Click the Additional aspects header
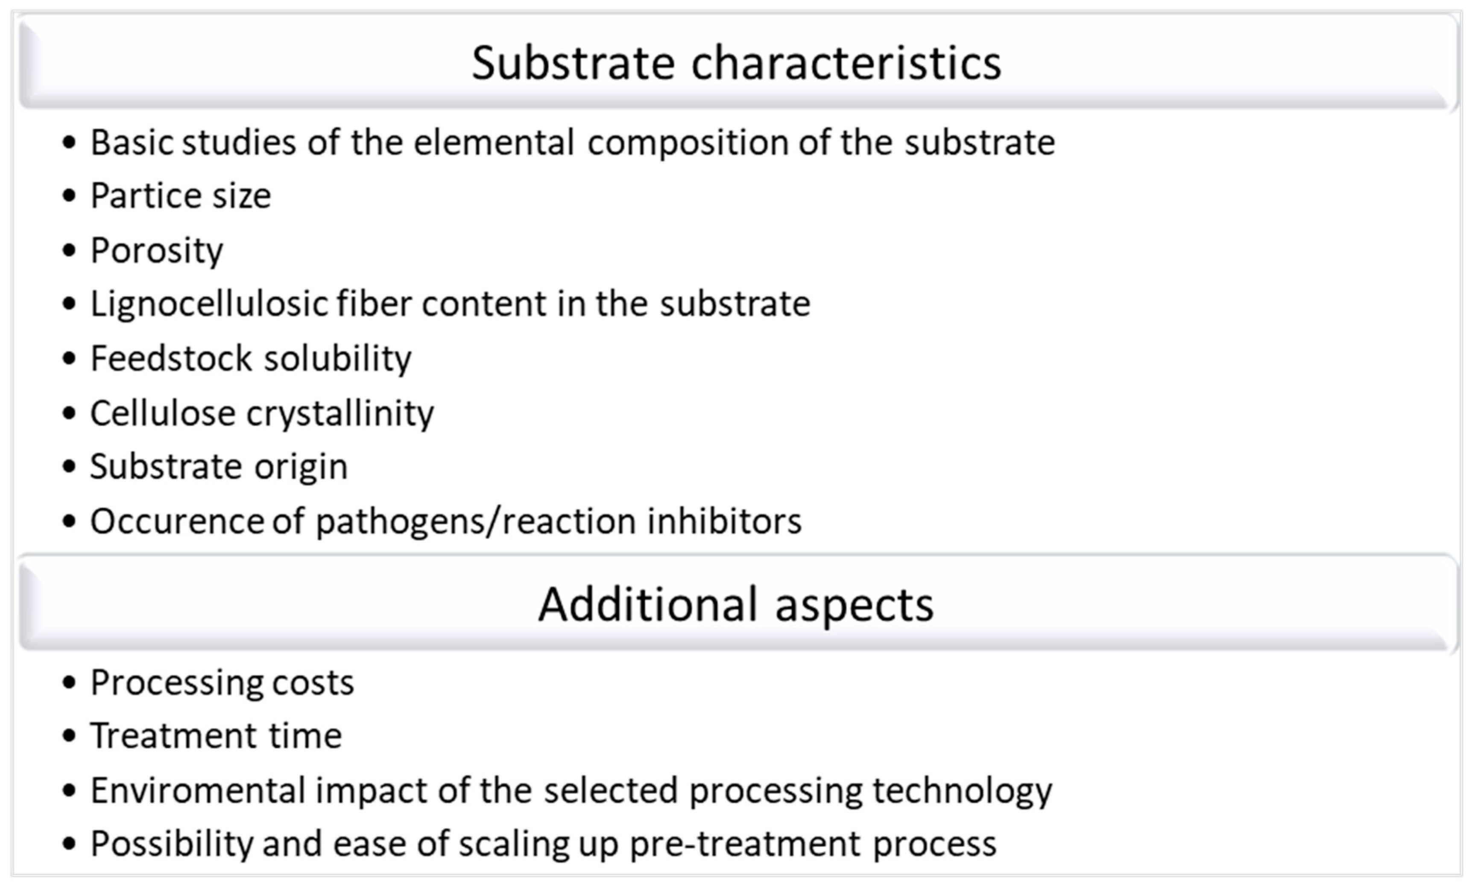The width and height of the screenshot is (1469, 887). tap(736, 604)
